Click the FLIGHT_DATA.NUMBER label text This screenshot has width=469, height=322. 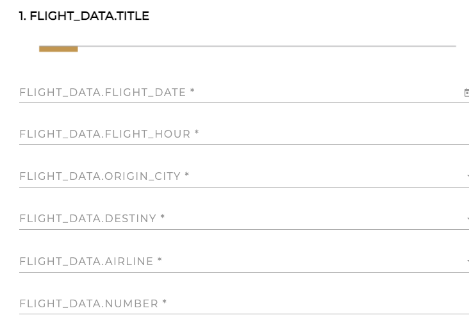(89, 304)
